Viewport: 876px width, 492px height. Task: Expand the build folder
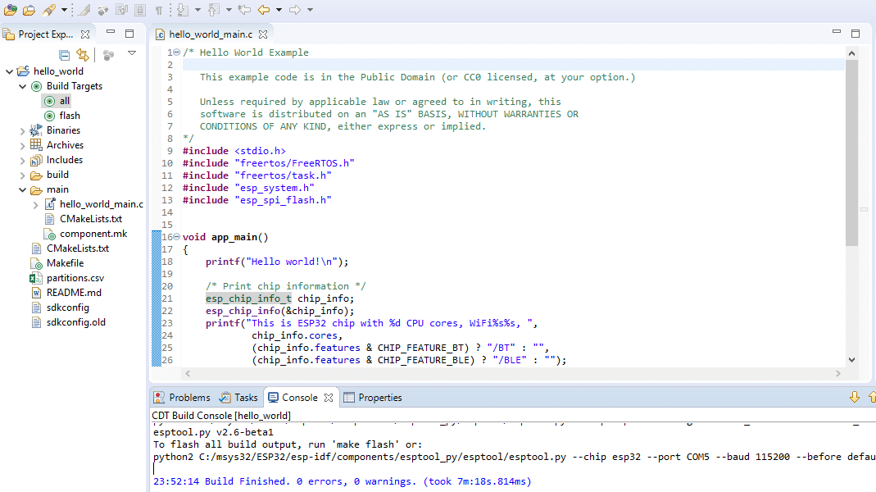pyautogui.click(x=23, y=175)
